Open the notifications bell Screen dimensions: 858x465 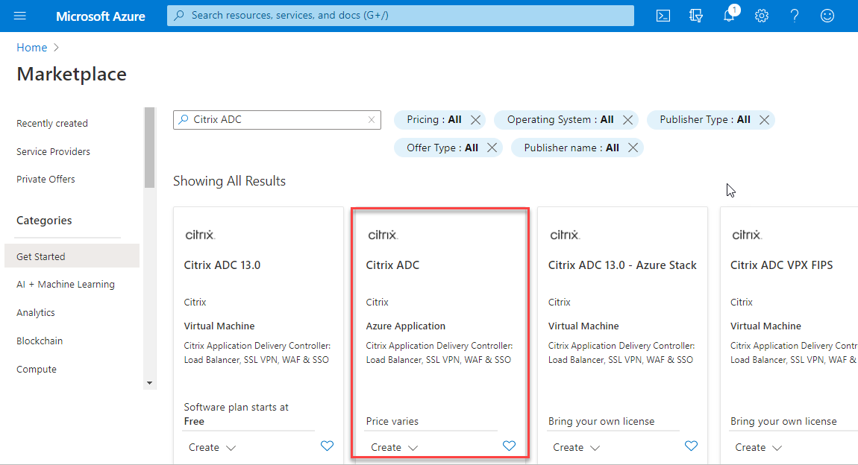tap(729, 15)
